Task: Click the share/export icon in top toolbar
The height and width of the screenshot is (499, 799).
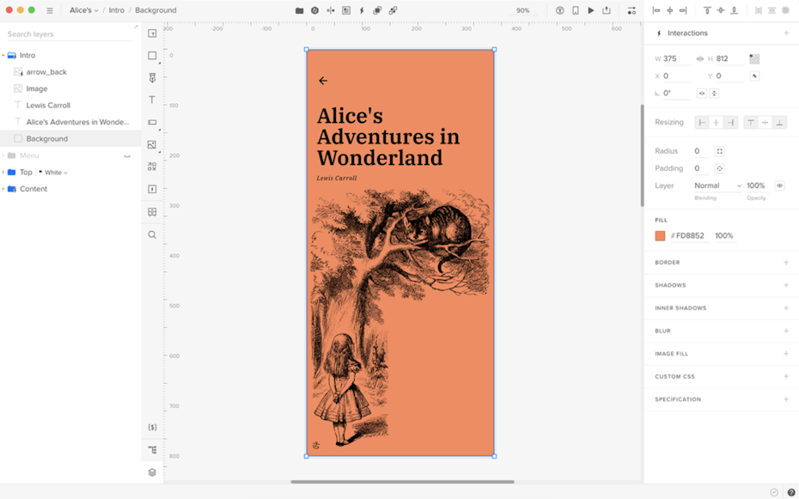Action: coord(607,10)
